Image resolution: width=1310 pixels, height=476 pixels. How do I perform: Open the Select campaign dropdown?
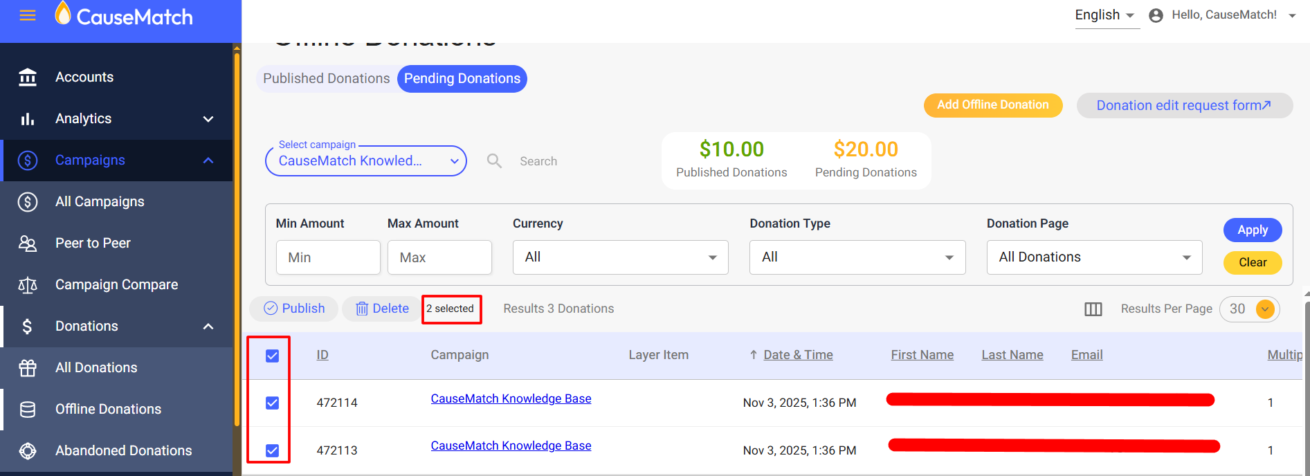pos(366,161)
